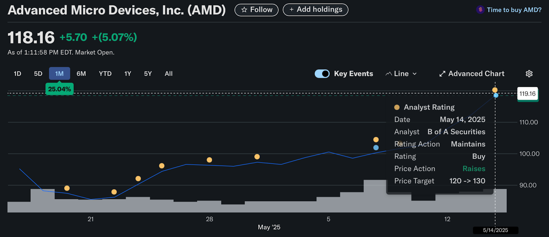Open the Time to buy AMD link
The width and height of the screenshot is (549, 237).
(x=514, y=10)
